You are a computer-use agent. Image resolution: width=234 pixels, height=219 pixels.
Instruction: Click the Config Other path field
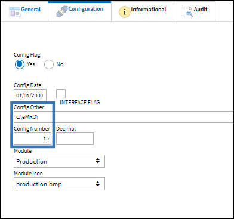tap(124, 117)
